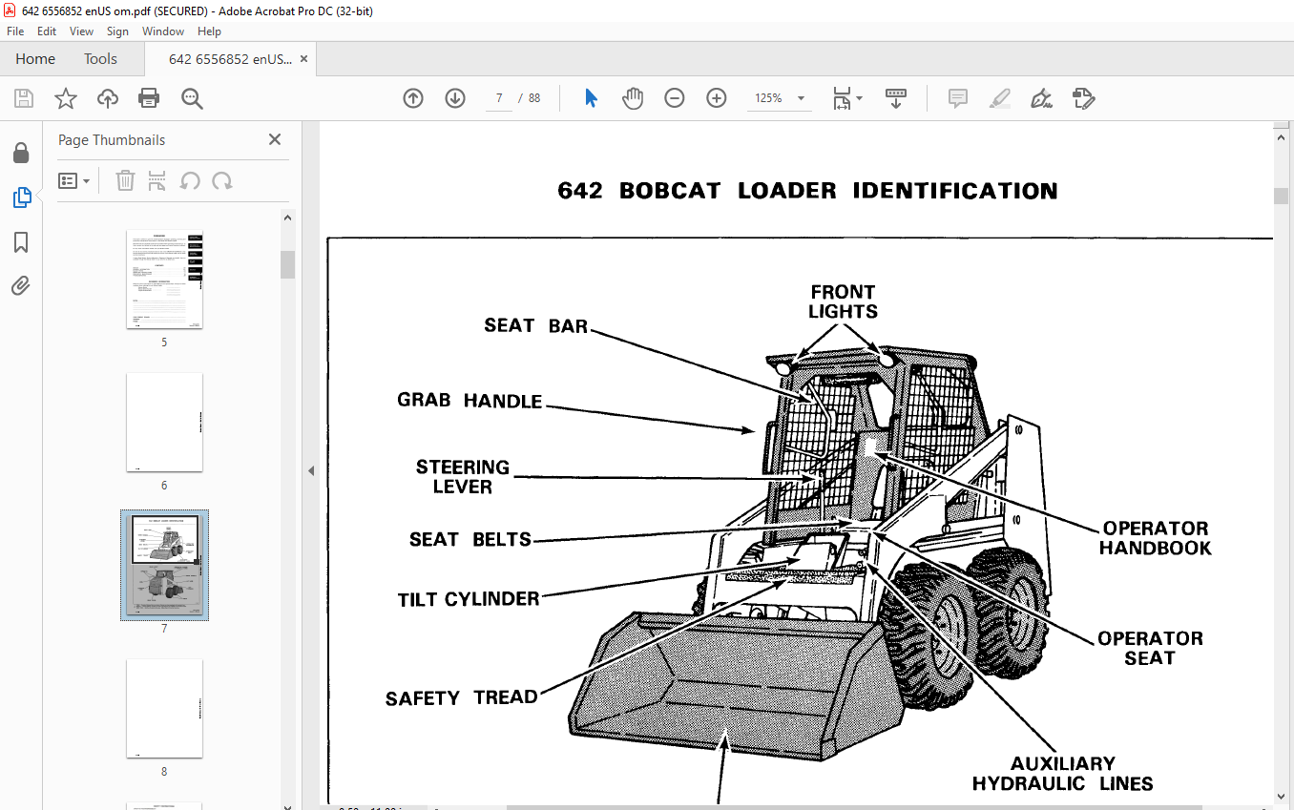The image size is (1294, 810).
Task: Click the SEAT BAR label
Action: pos(535,325)
